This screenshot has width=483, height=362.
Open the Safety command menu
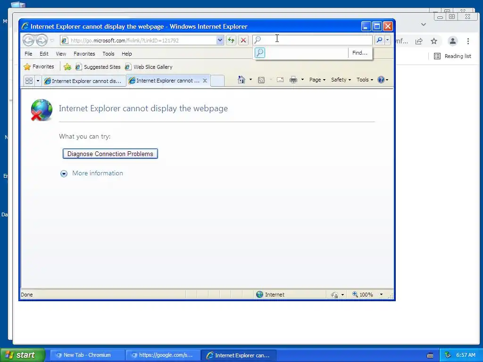coord(341,80)
